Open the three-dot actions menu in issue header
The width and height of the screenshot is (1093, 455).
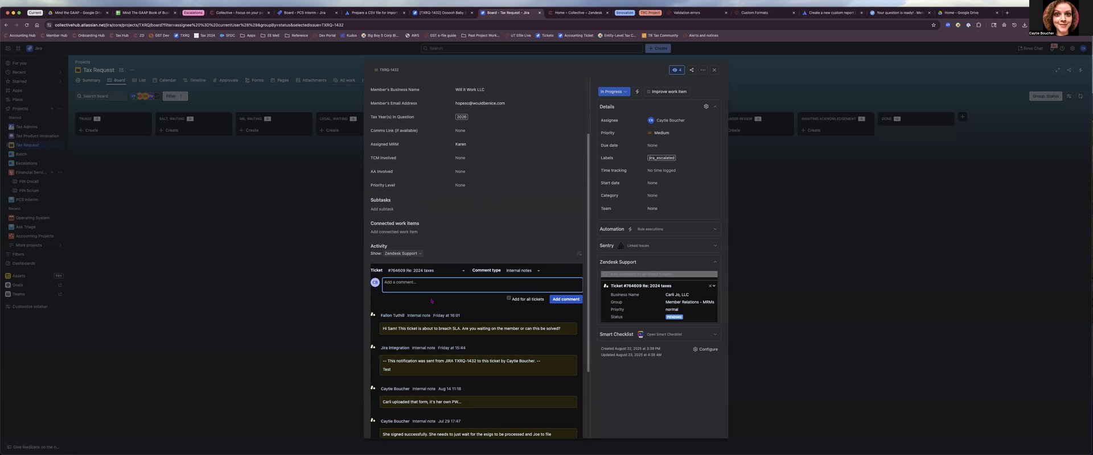click(703, 70)
